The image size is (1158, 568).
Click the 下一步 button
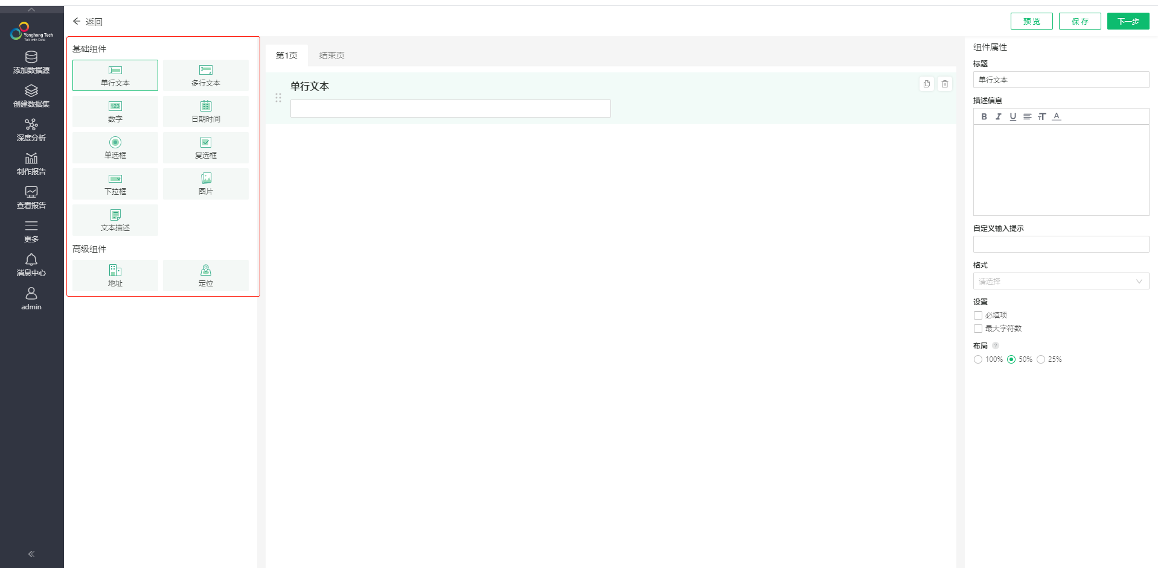click(1128, 21)
